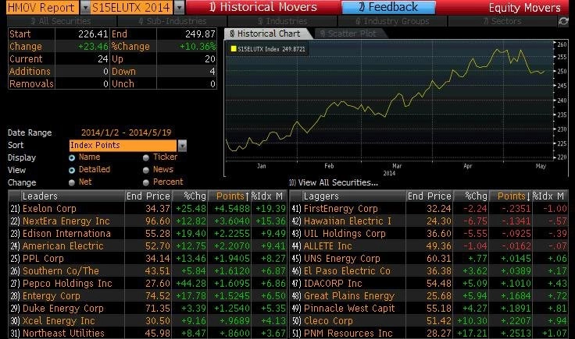The width and height of the screenshot is (575, 339).
Task: Click the %Change value +10.36%
Action: click(x=198, y=47)
